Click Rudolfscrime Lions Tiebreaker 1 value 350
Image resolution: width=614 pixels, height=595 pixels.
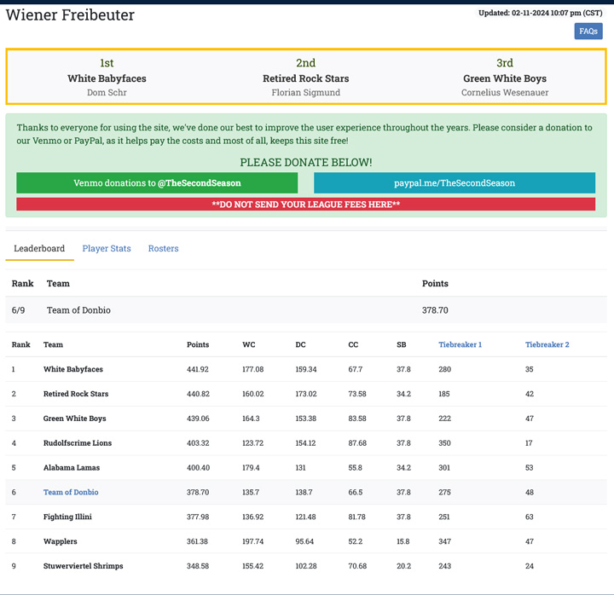(x=445, y=443)
